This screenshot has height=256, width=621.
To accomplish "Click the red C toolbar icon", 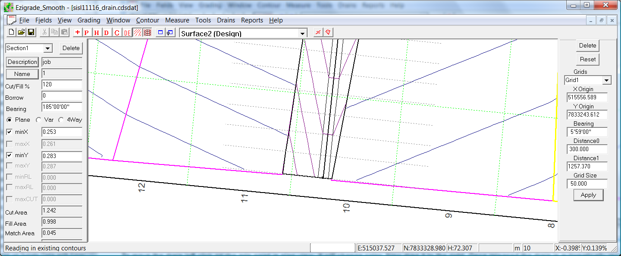I will [117, 33].
